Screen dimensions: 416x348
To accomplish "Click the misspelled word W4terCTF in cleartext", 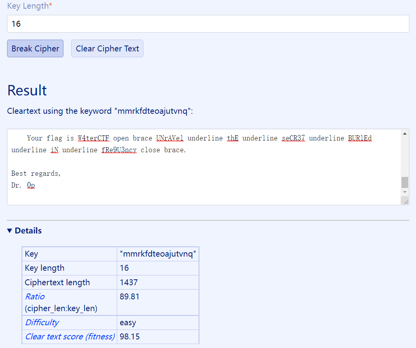I will tap(93, 138).
